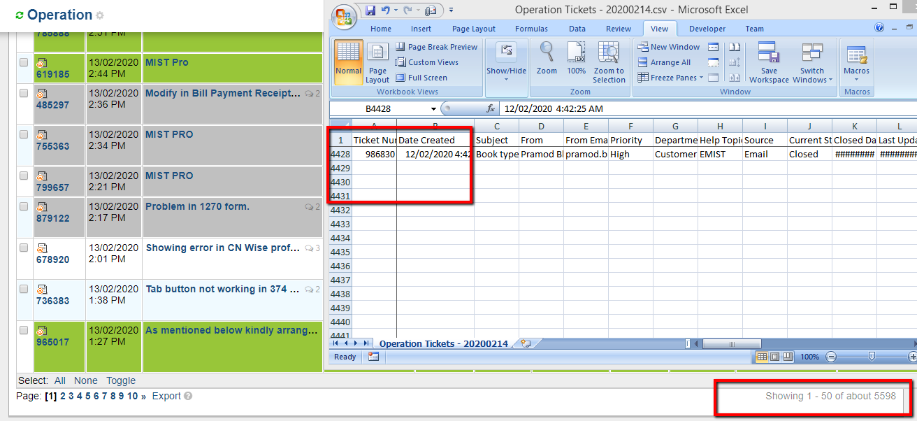This screenshot has height=421, width=917.
Task: Click the Export link
Action: (166, 396)
